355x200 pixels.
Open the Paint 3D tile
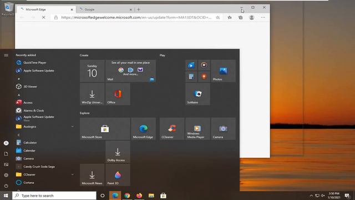[x=118, y=175]
